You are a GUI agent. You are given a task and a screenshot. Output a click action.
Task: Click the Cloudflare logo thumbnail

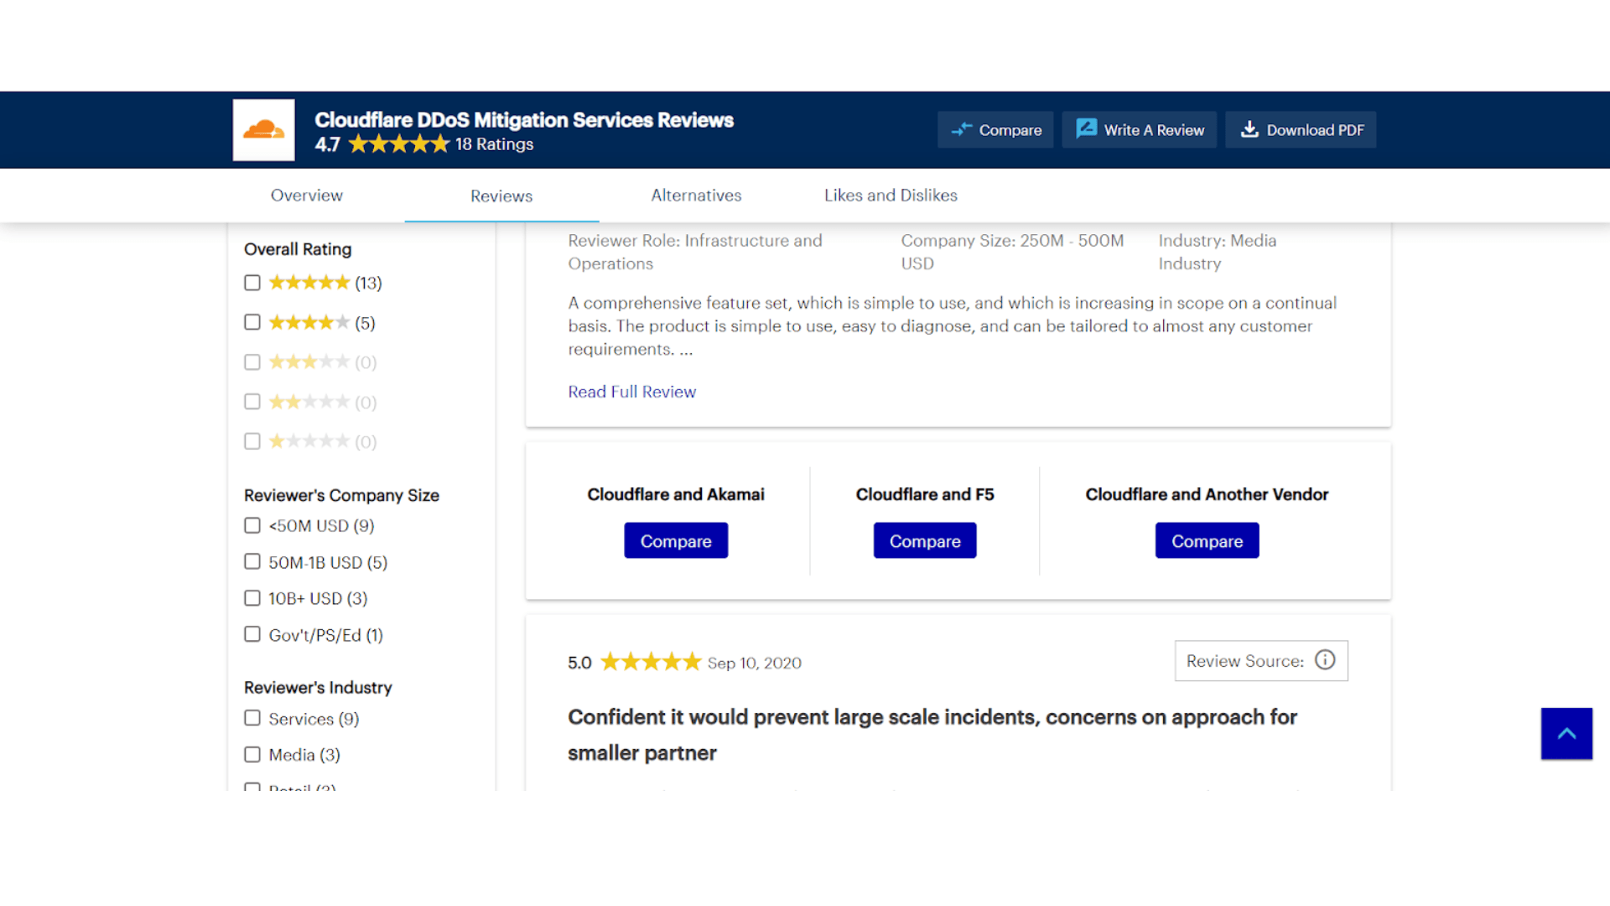click(x=263, y=130)
